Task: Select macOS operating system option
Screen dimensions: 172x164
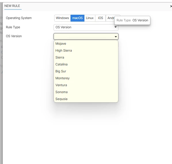Action: click(78, 18)
